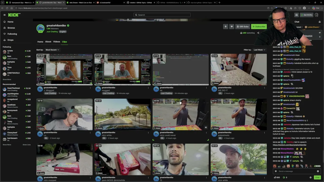Open the channel About tab

48,42
